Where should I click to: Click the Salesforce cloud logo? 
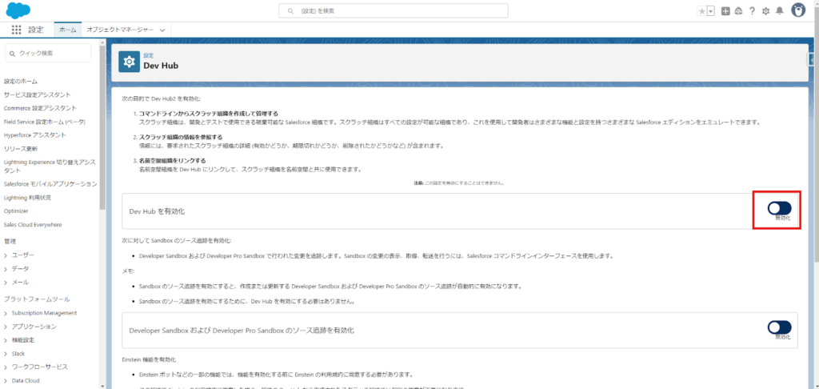point(18,10)
